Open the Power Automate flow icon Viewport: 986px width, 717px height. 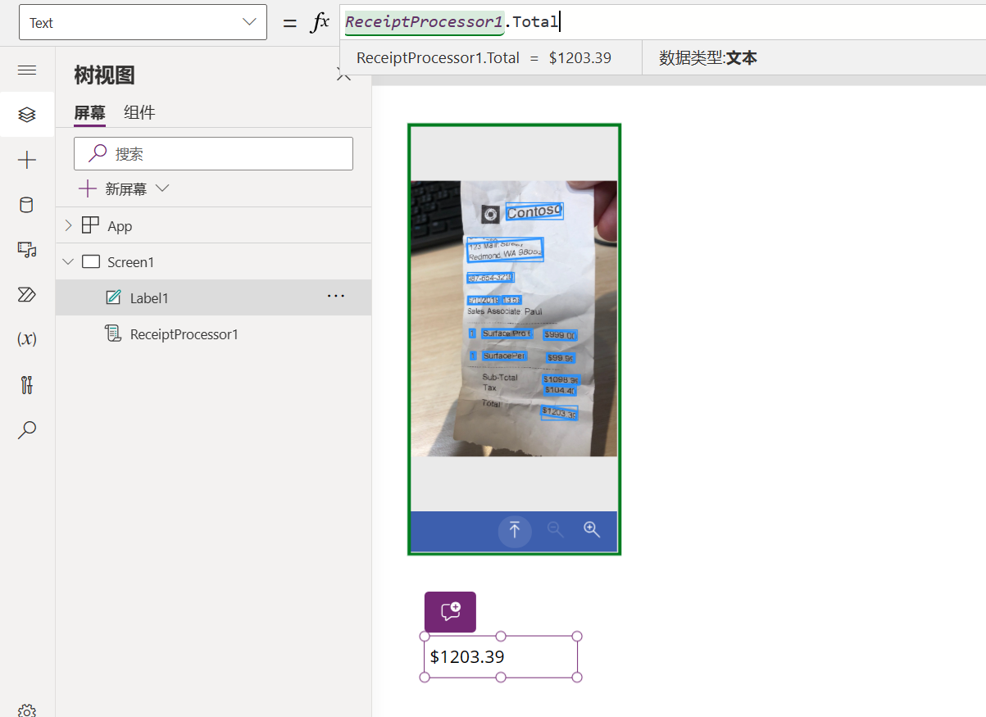pyautogui.click(x=27, y=295)
